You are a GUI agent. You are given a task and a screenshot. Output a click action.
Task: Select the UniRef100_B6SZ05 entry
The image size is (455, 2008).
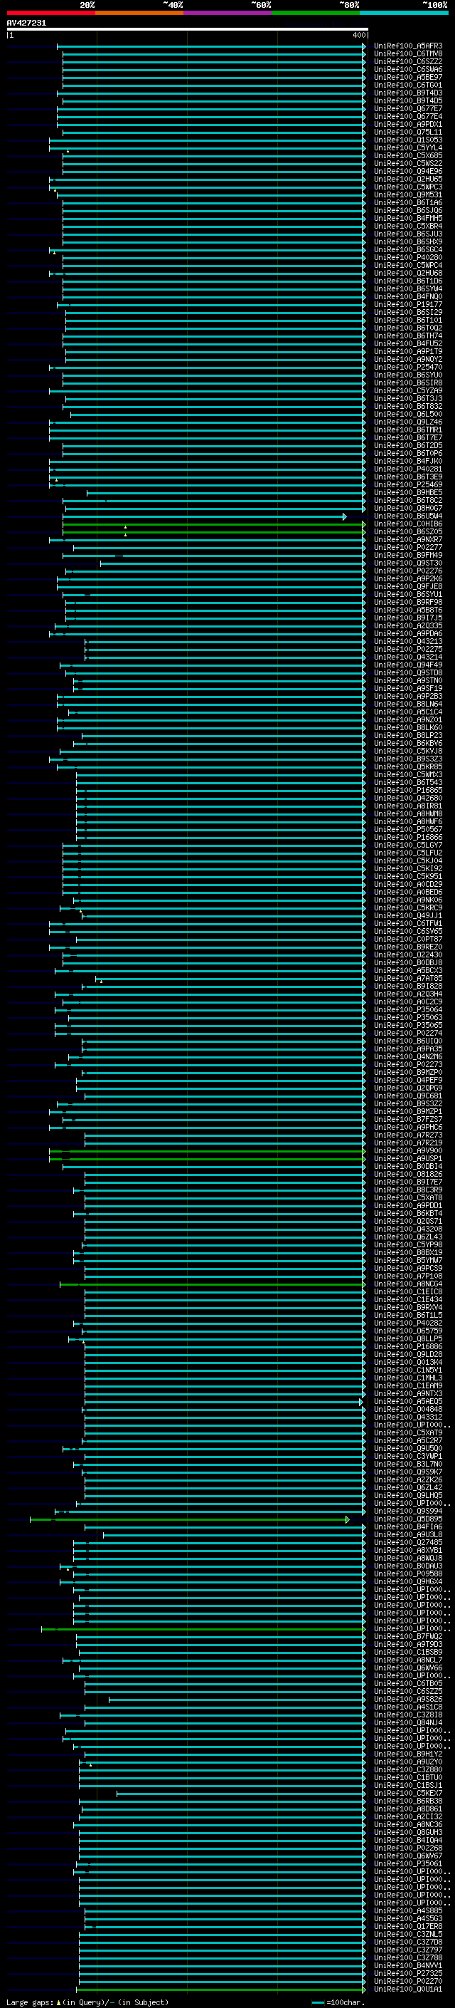point(407,531)
